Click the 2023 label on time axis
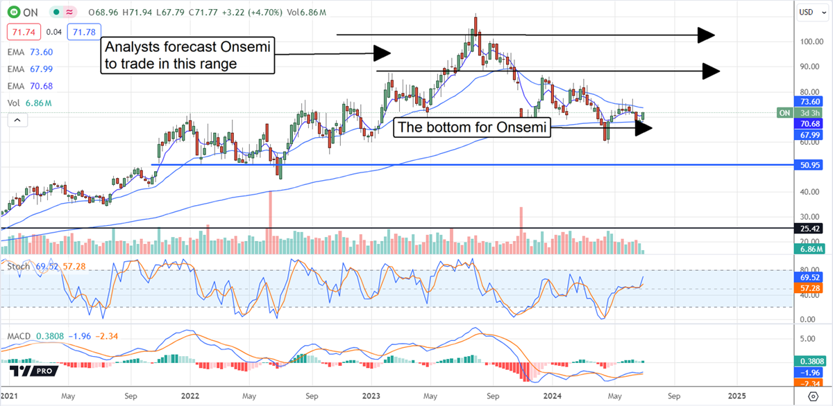The image size is (833, 406). [371, 396]
